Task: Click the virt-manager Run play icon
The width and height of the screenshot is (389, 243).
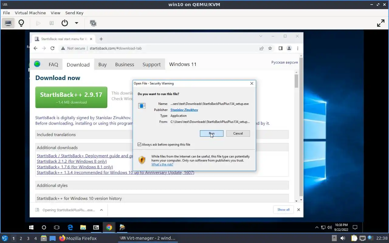Action: point(38,23)
